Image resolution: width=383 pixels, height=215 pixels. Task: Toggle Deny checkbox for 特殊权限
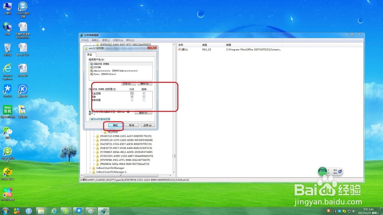[144, 100]
